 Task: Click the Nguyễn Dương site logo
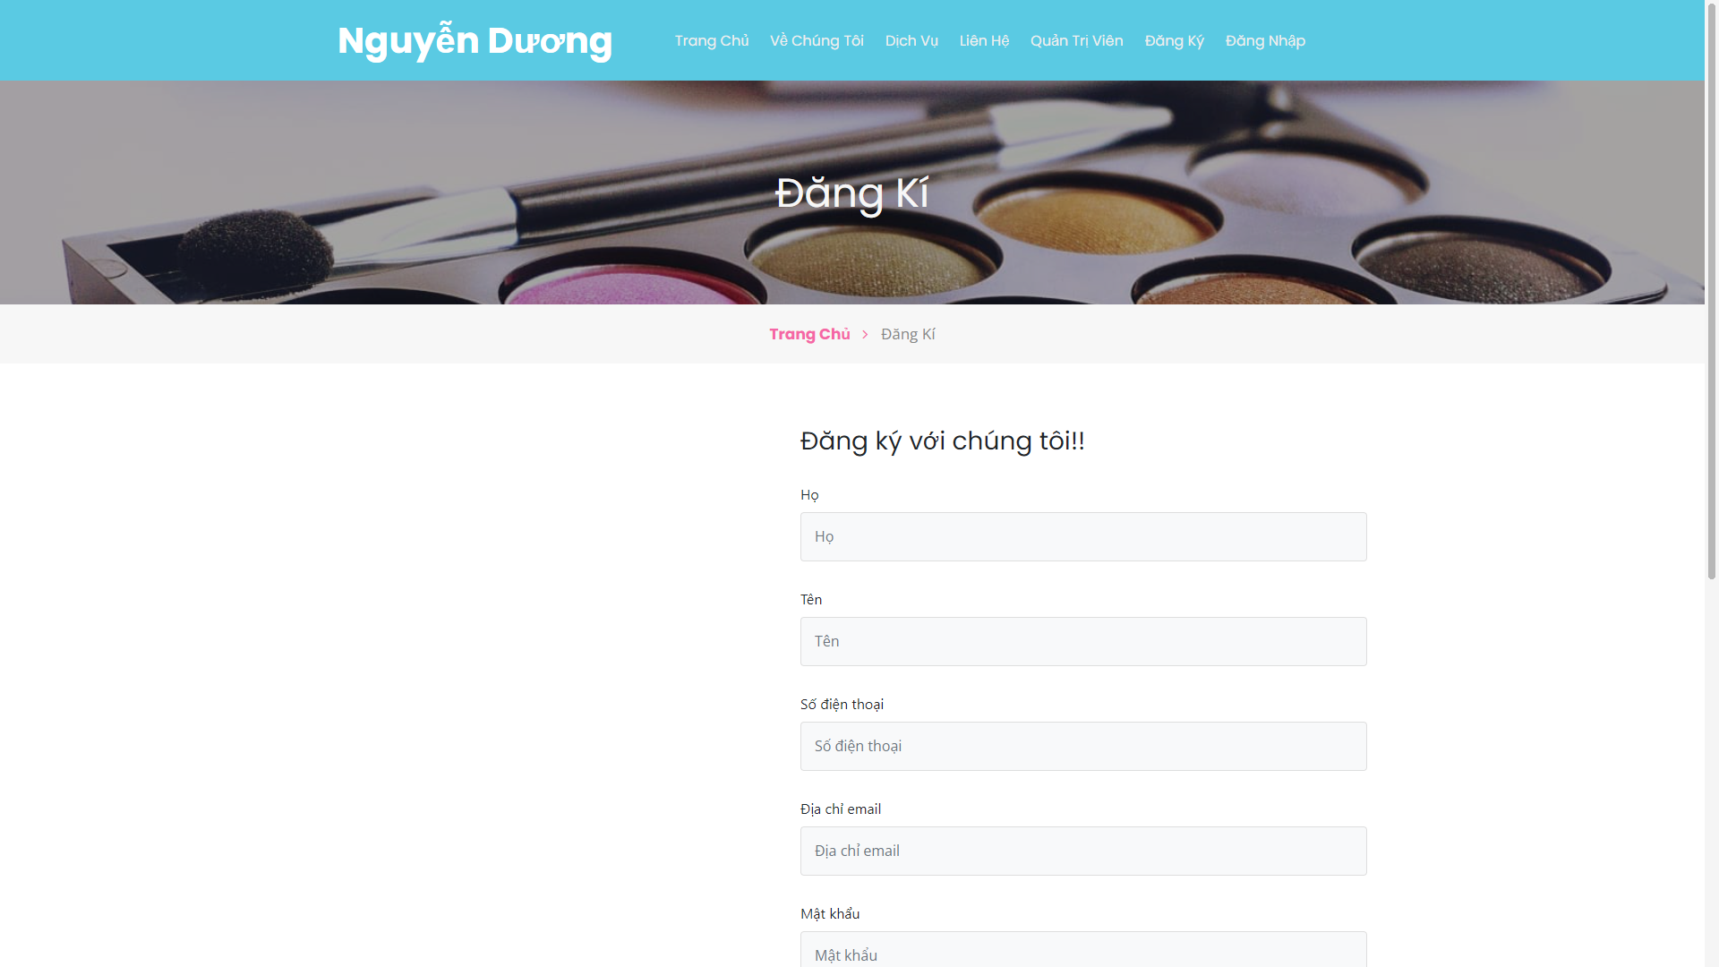point(475,41)
